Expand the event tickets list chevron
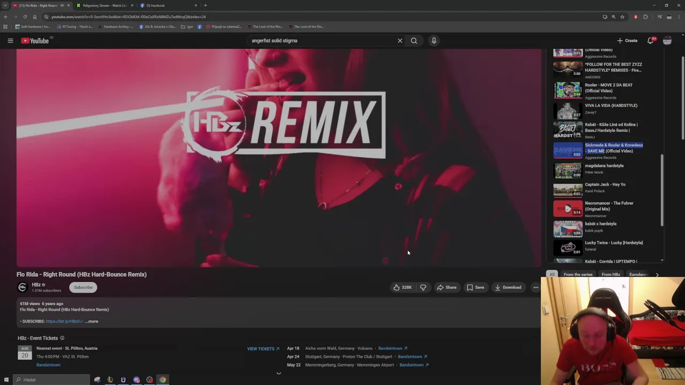This screenshot has width=685, height=385. 278,373
